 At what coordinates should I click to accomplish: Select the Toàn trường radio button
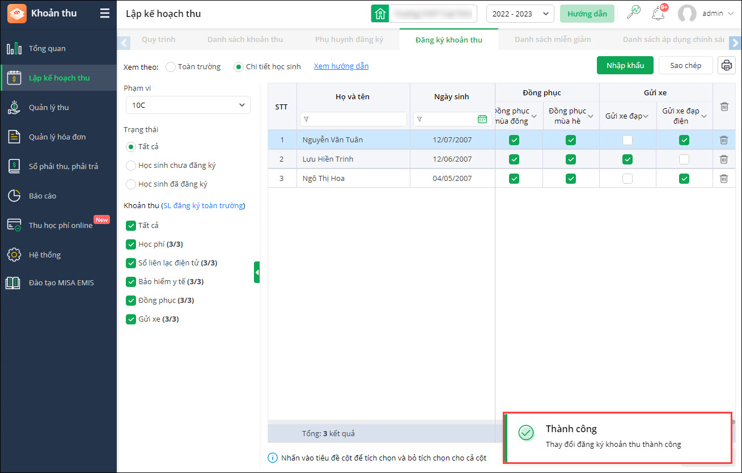click(171, 67)
